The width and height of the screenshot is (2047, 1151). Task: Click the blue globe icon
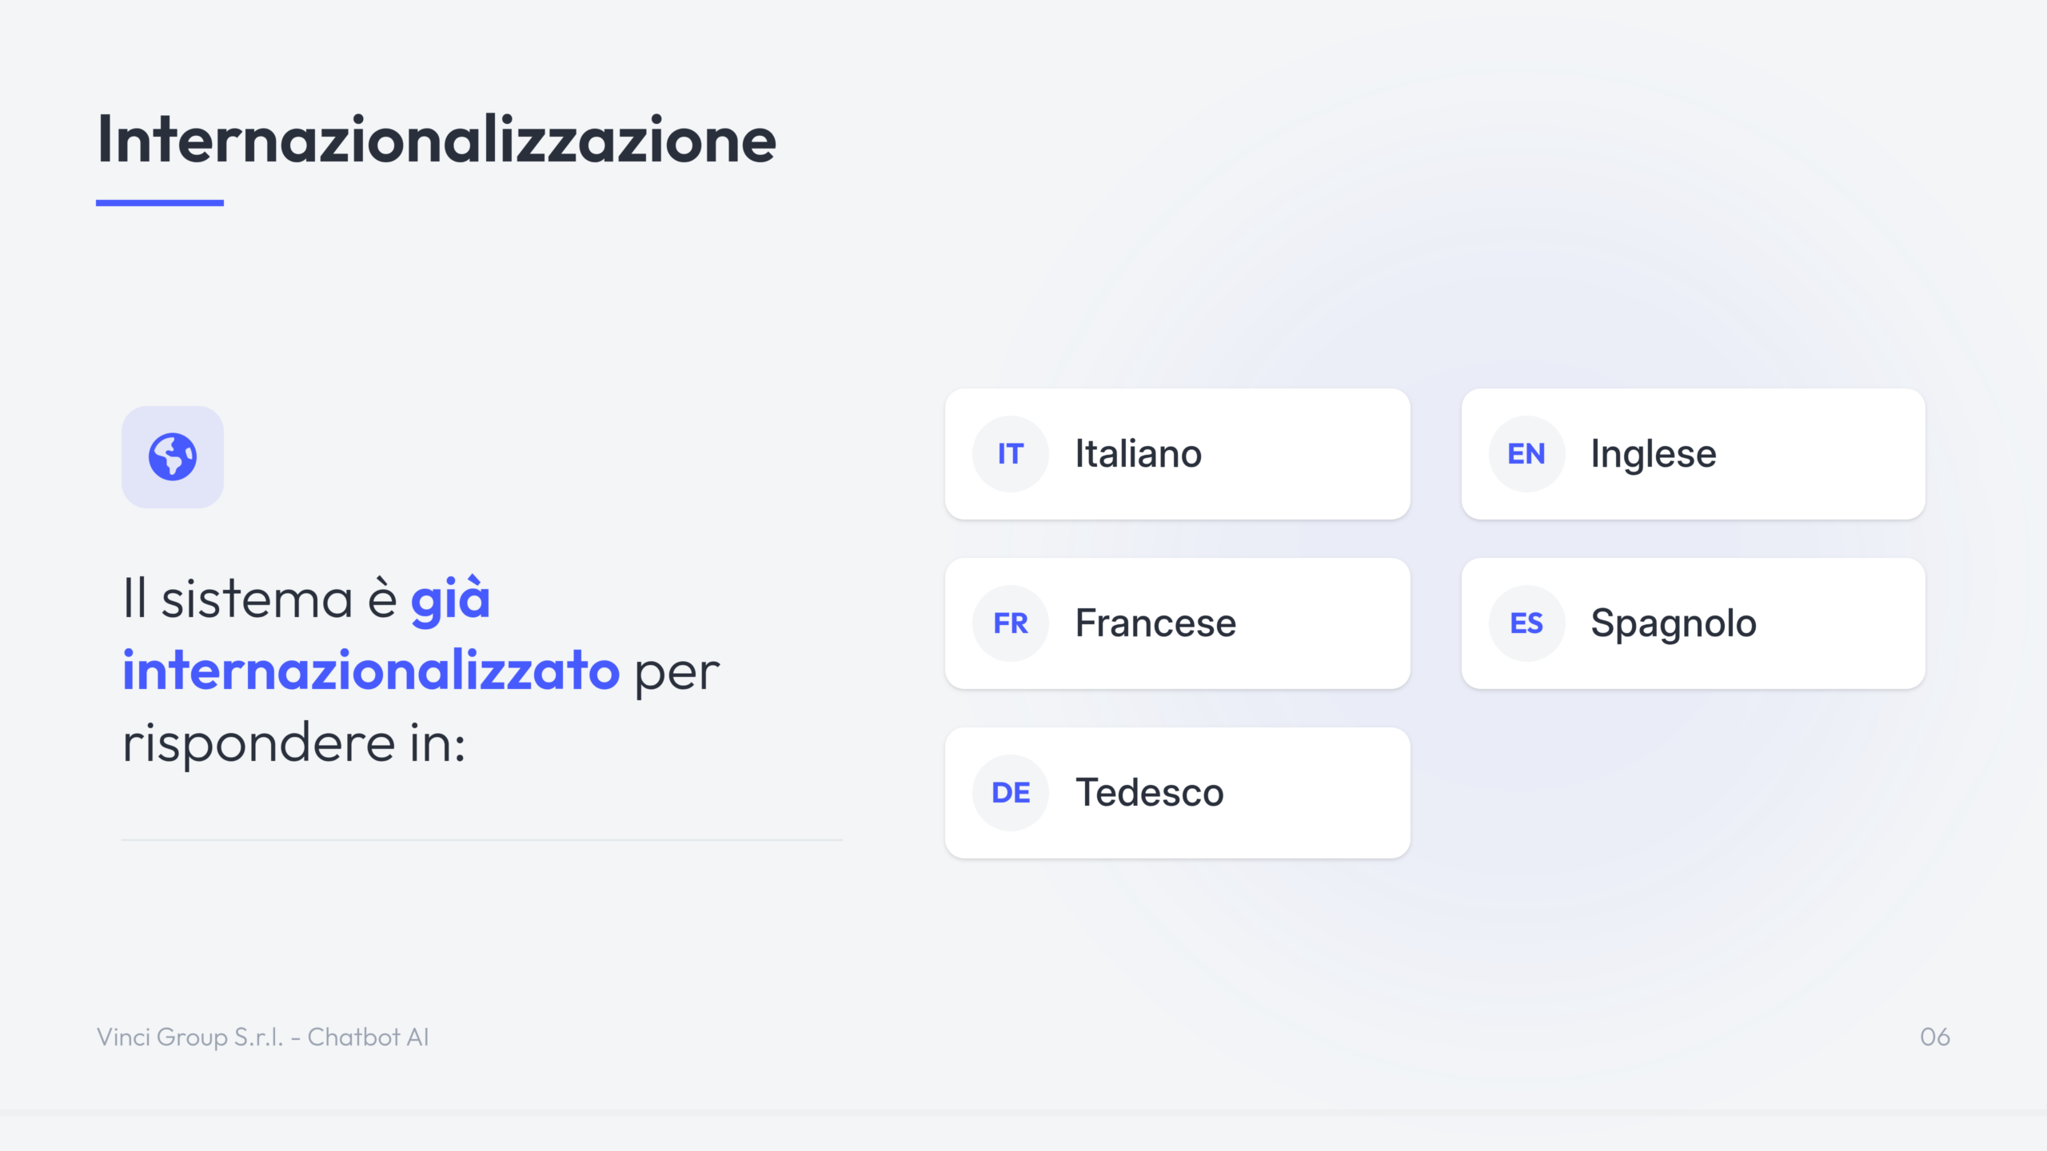point(173,457)
